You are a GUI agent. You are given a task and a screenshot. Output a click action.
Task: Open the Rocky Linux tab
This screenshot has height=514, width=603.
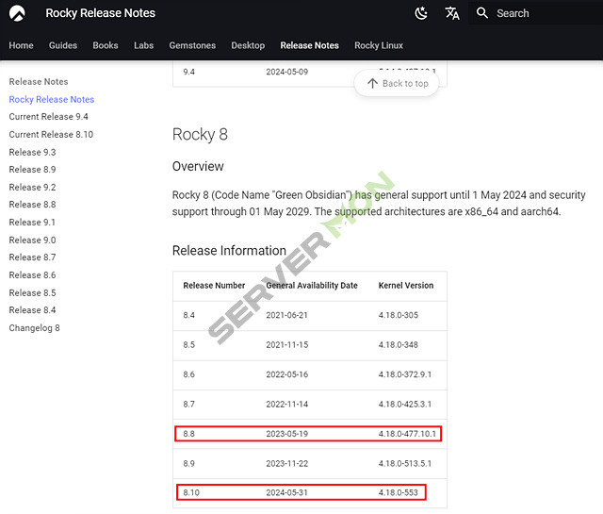(x=379, y=45)
